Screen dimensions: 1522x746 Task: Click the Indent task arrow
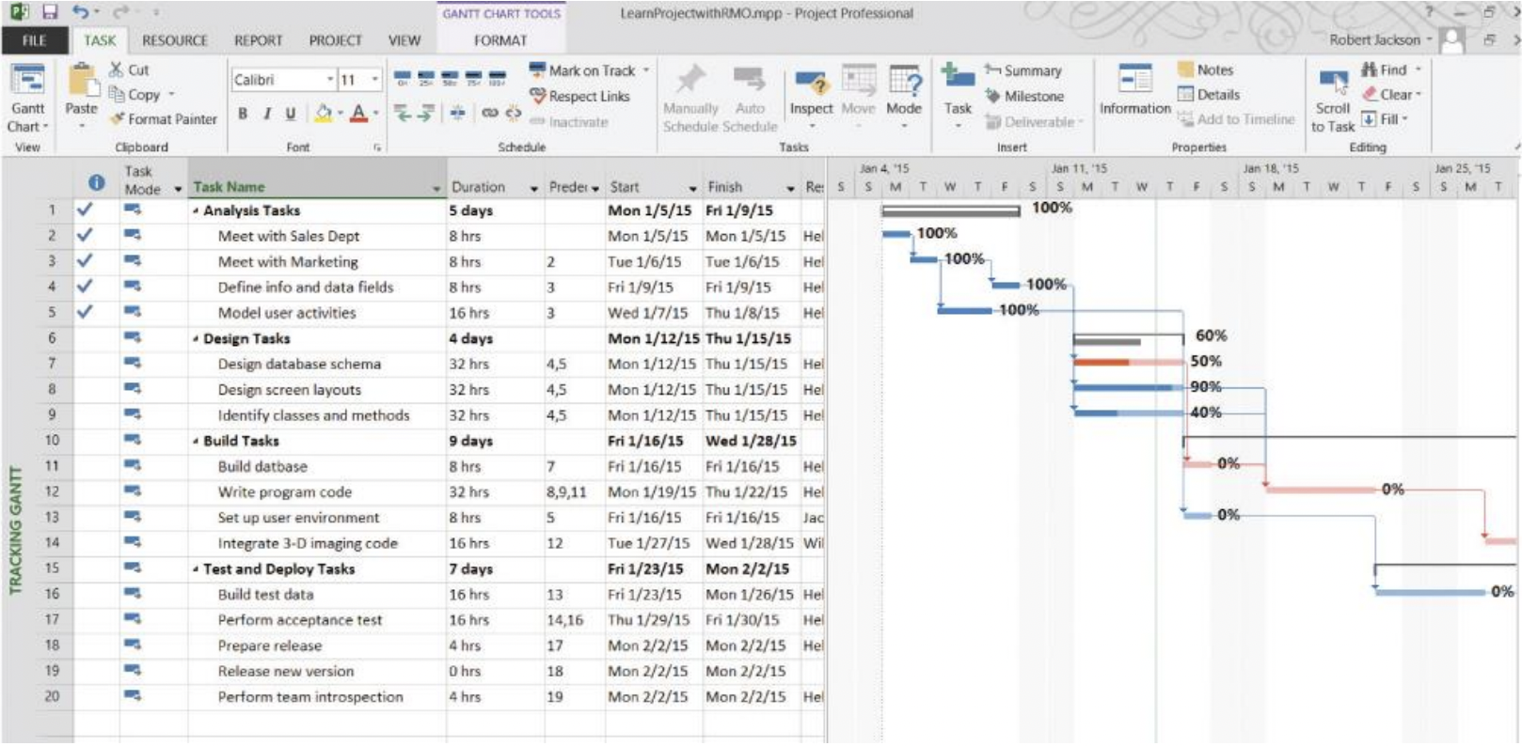(x=425, y=113)
